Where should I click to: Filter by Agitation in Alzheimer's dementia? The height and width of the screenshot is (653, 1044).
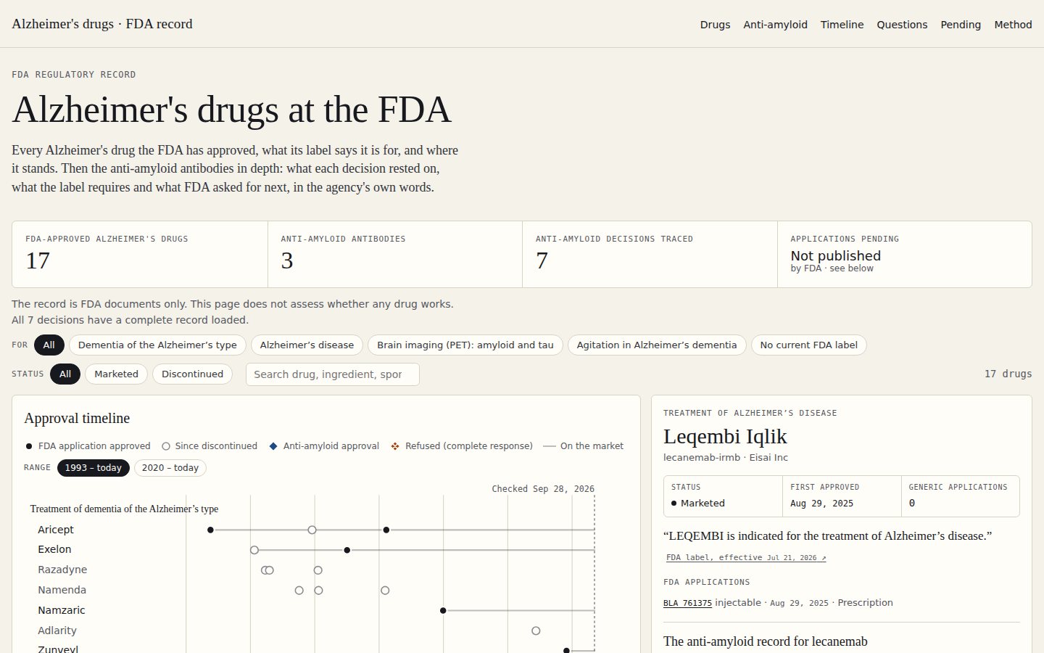[x=657, y=345]
